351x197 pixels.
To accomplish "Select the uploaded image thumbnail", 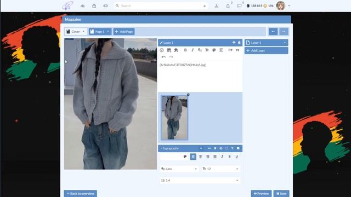I will click(x=174, y=118).
